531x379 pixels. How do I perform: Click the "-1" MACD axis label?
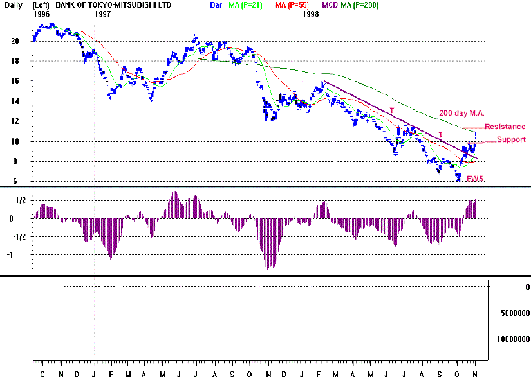click(x=10, y=254)
